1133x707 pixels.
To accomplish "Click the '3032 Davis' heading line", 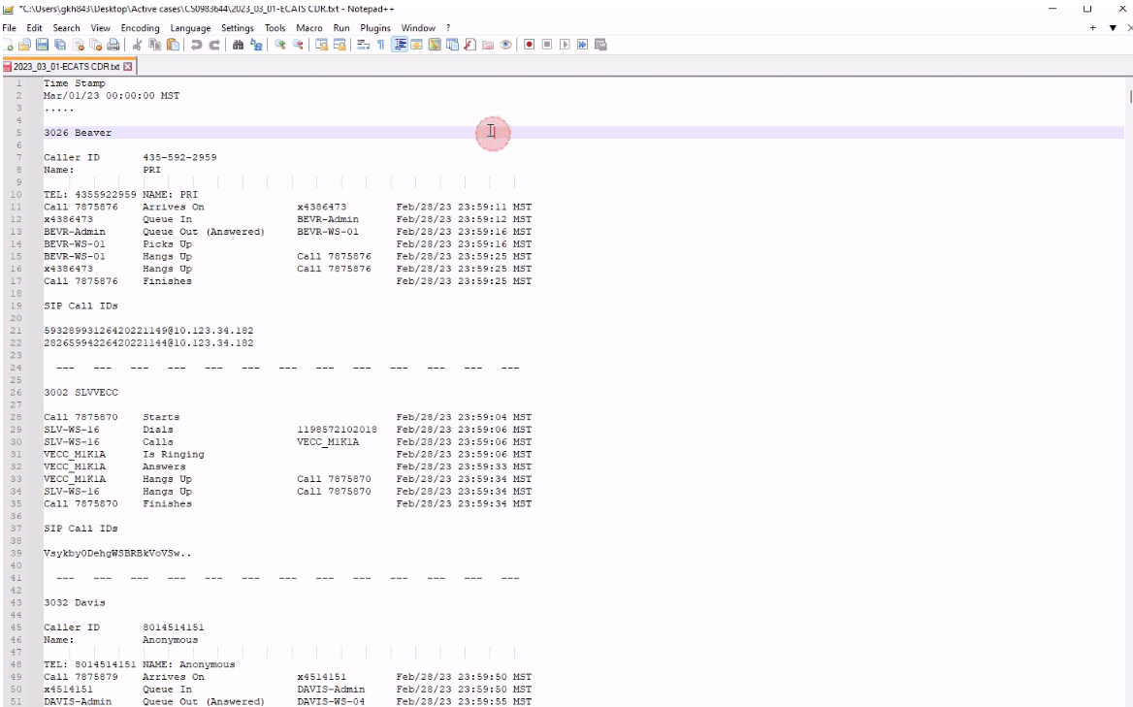I will click(x=75, y=602).
